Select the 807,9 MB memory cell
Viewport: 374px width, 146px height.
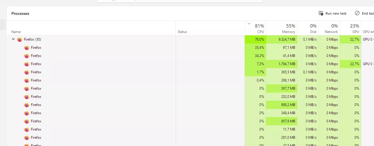click(282, 121)
